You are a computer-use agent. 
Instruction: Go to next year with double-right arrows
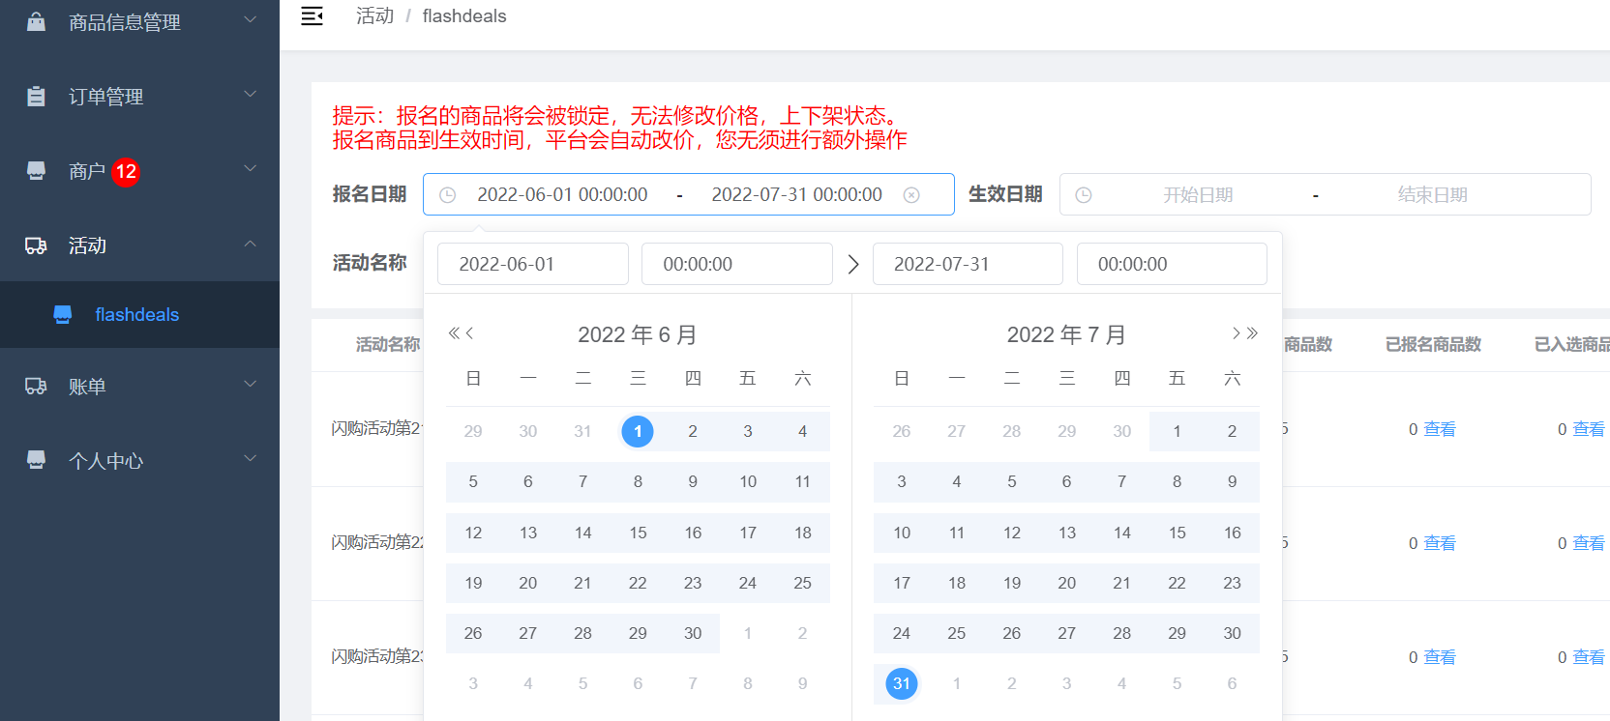coord(1252,333)
